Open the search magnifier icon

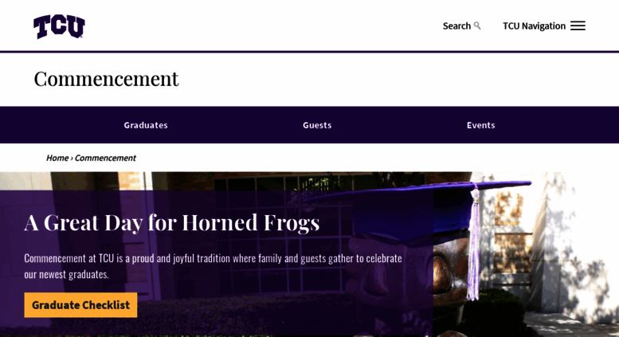[x=477, y=25]
